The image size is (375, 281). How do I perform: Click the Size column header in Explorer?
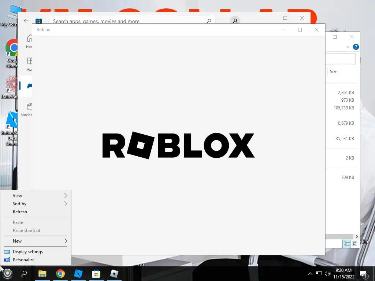[342, 72]
